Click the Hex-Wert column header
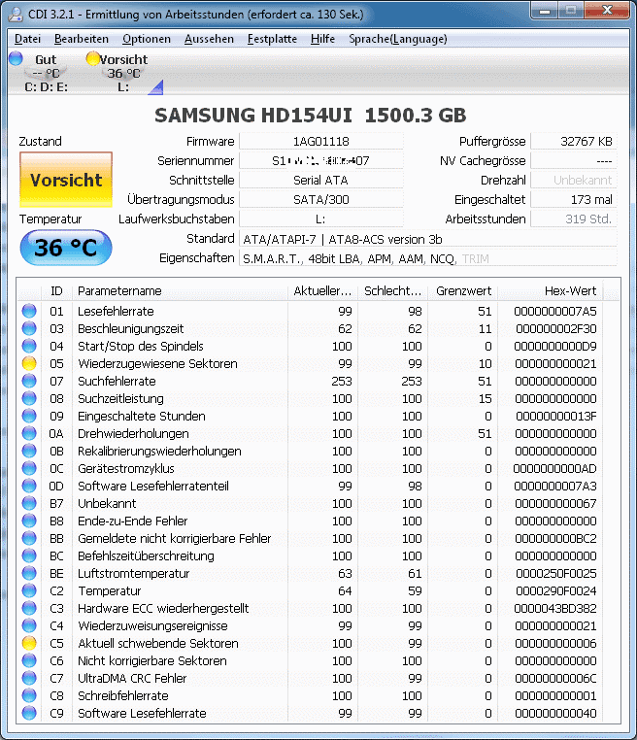The height and width of the screenshot is (740, 637). tap(551, 290)
